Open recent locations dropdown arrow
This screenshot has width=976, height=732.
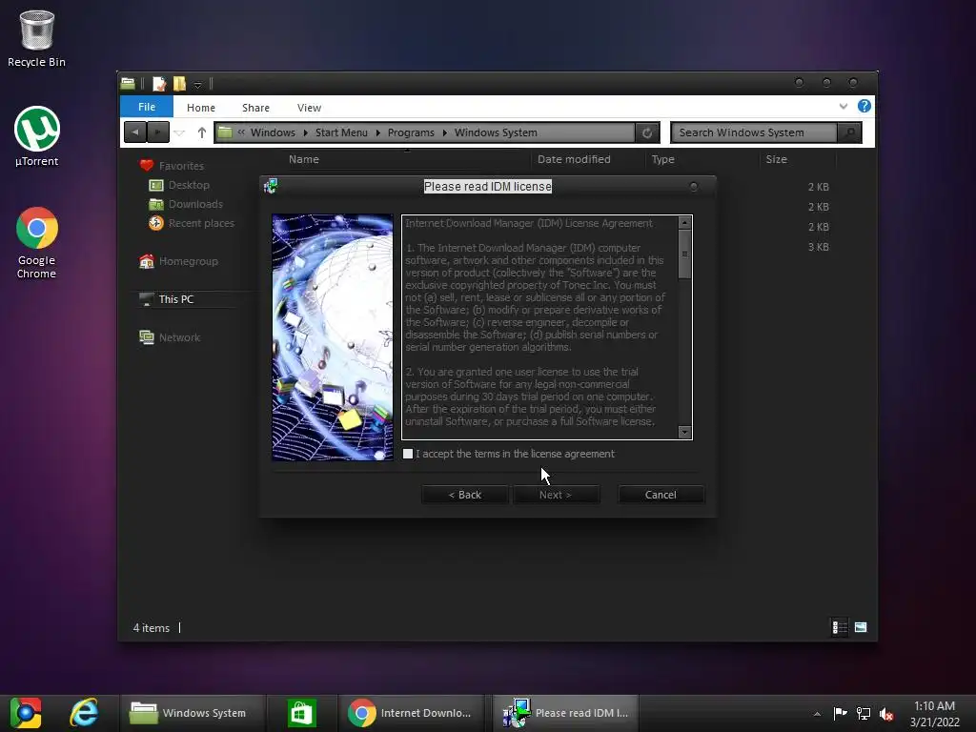point(179,133)
